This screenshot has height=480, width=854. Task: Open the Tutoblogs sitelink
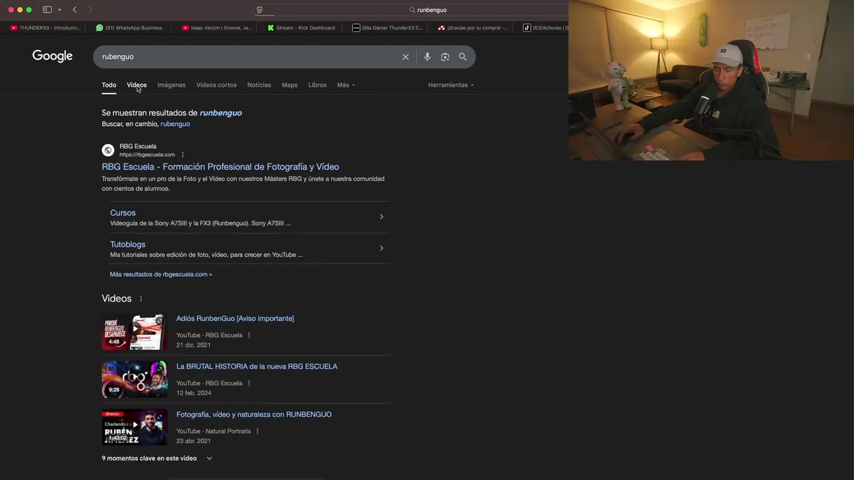127,245
